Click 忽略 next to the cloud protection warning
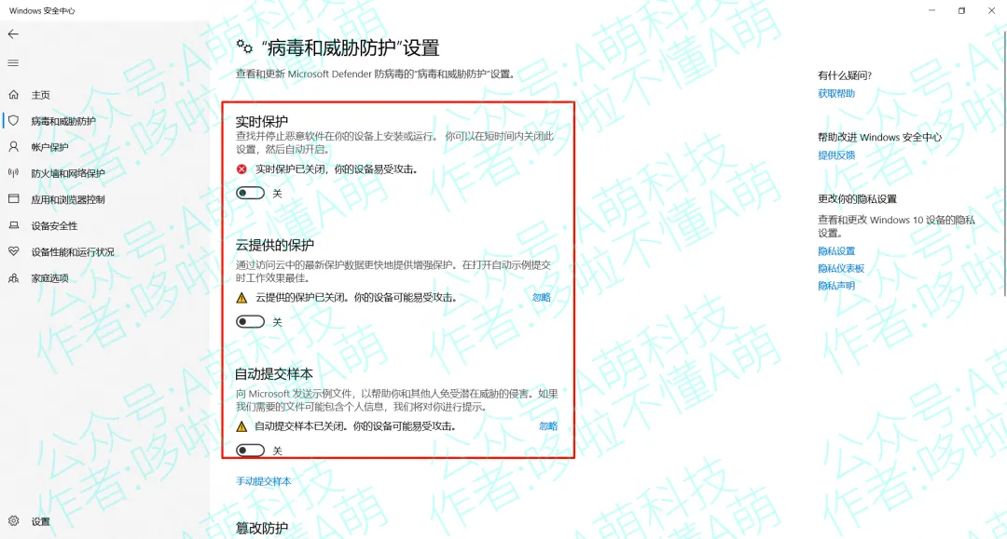The image size is (1007, 539). tap(542, 297)
